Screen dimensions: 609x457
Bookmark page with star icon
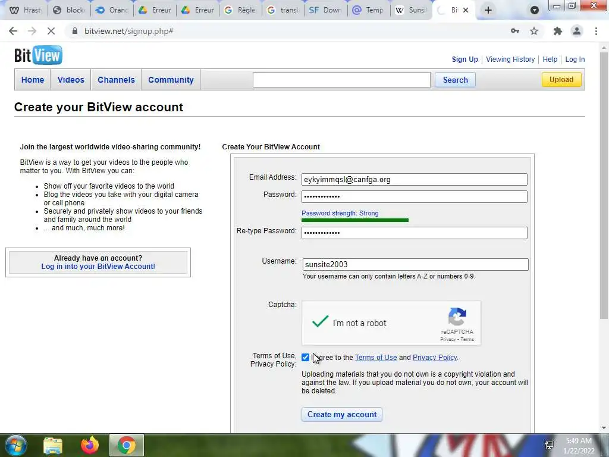tap(534, 31)
